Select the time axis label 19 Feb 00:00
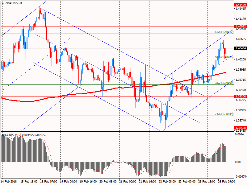This screenshot has width=247, height=185. pyautogui.click(x=68, y=181)
